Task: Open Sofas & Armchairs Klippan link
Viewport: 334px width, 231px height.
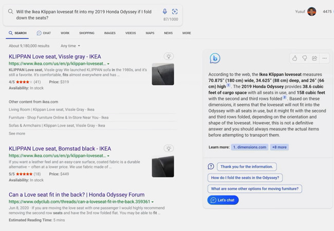Action: (x=57, y=125)
